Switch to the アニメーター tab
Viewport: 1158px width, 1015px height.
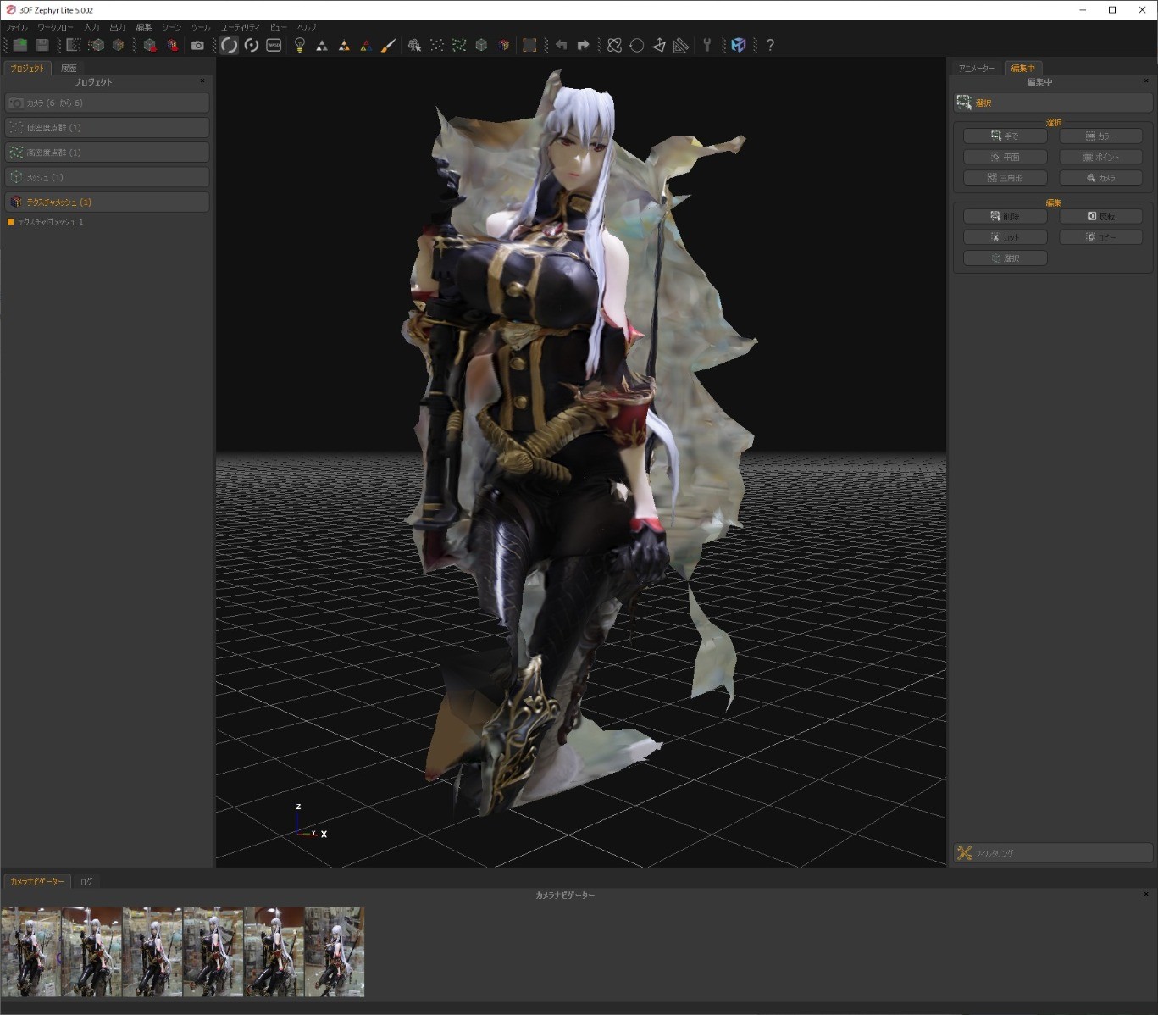coord(977,68)
